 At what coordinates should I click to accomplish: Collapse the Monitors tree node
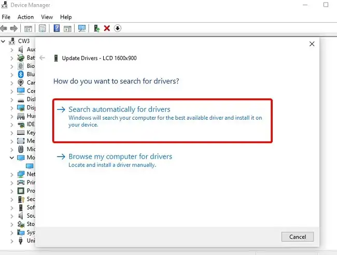(x=12, y=158)
